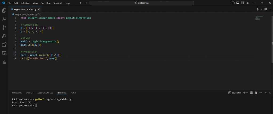Expand the breadcrumb ellipsis after the file name

pyautogui.click(x=41, y=15)
